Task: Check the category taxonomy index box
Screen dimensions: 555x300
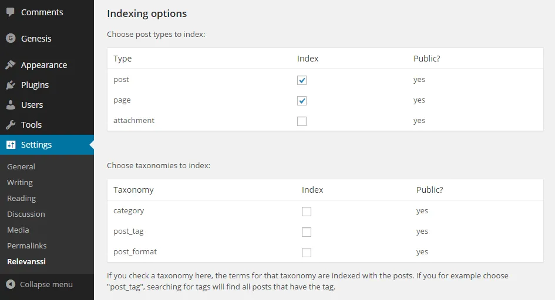Action: click(x=306, y=212)
